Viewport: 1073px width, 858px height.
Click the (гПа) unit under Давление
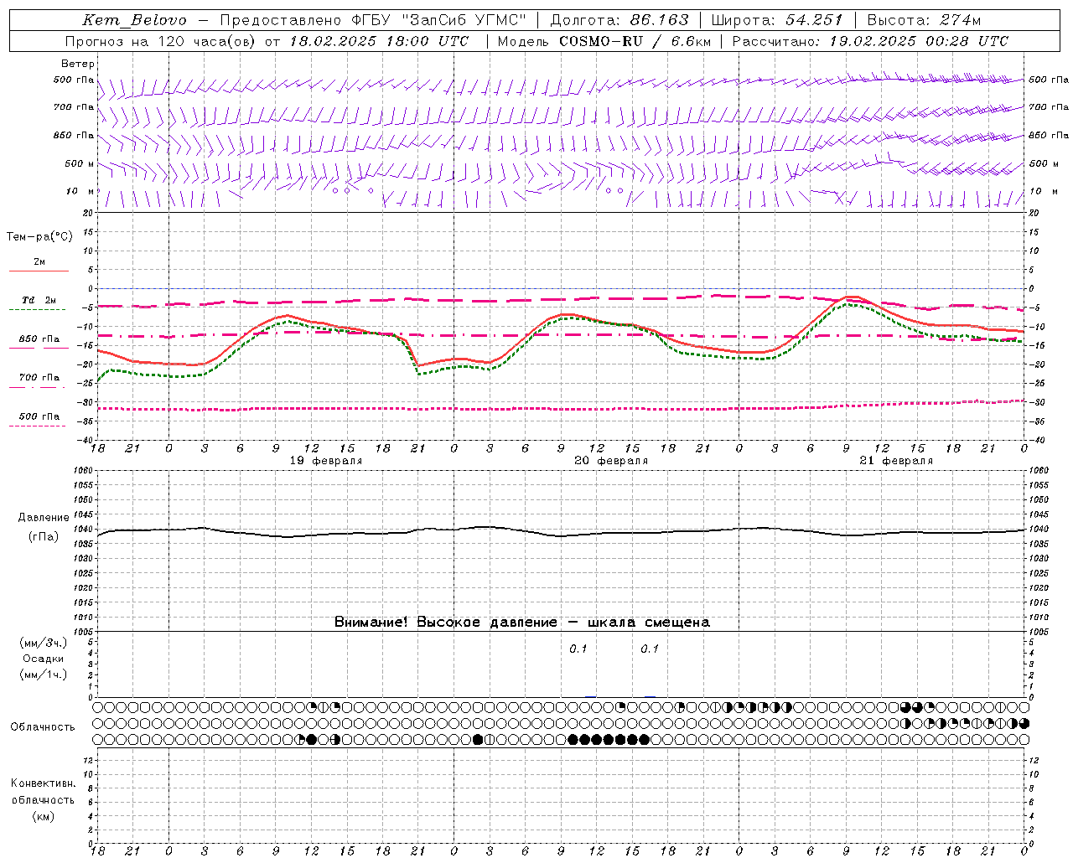coord(44,537)
